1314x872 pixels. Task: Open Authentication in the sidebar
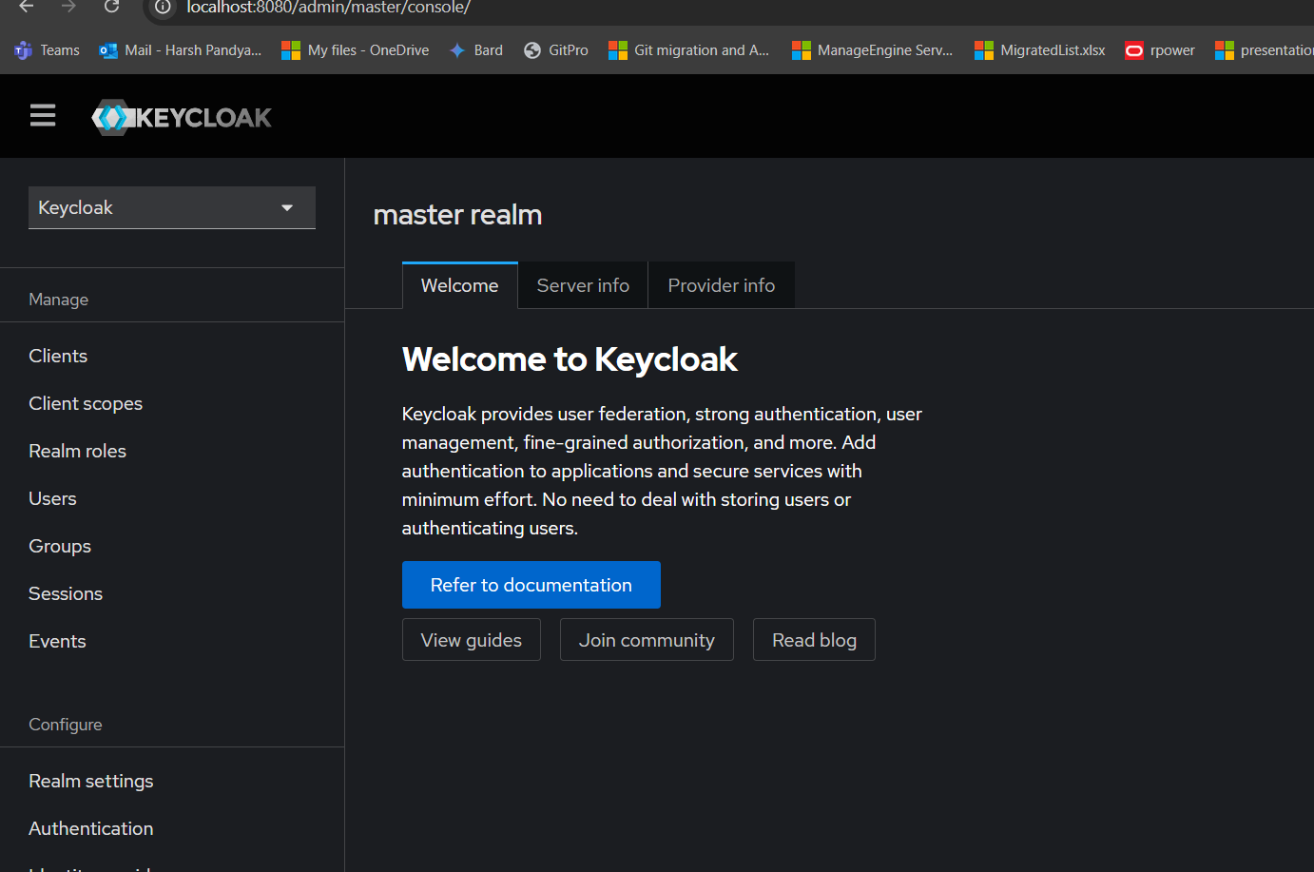91,828
